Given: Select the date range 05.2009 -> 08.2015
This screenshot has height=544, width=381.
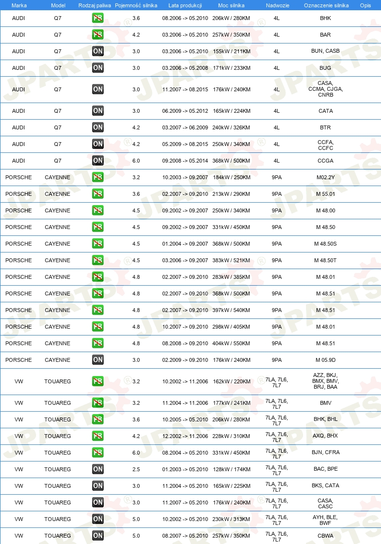Looking at the screenshot, I should [185, 144].
